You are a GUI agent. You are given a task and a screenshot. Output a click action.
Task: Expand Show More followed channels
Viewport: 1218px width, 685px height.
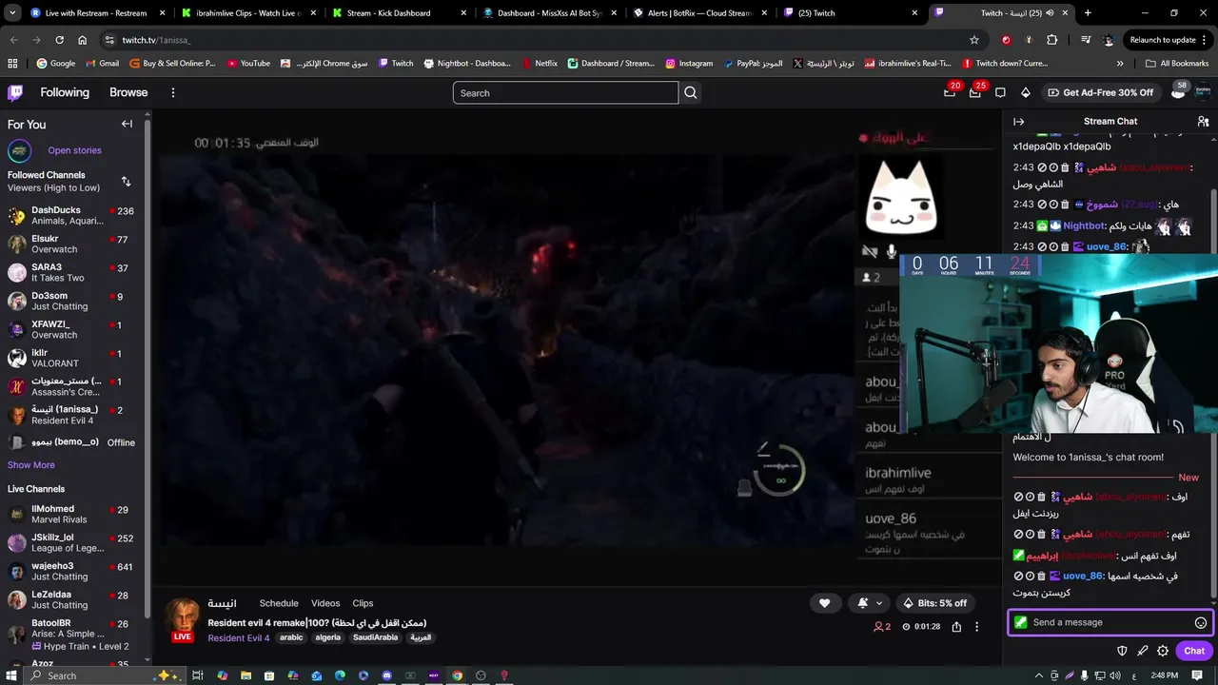pyautogui.click(x=31, y=465)
